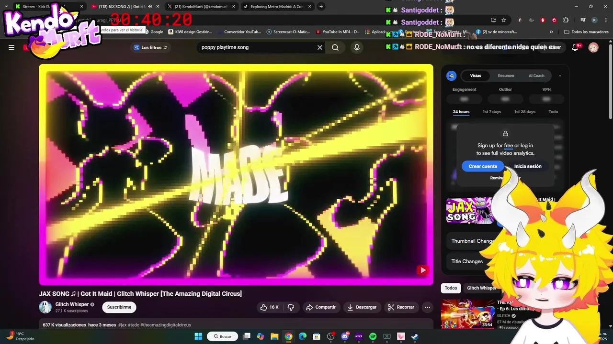Select the '1st 28 days' time range
The height and width of the screenshot is (344, 613).
coord(525,112)
